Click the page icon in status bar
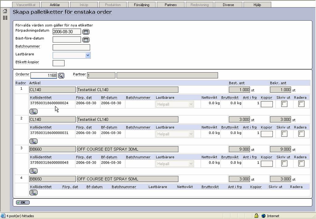 tap(3, 216)
